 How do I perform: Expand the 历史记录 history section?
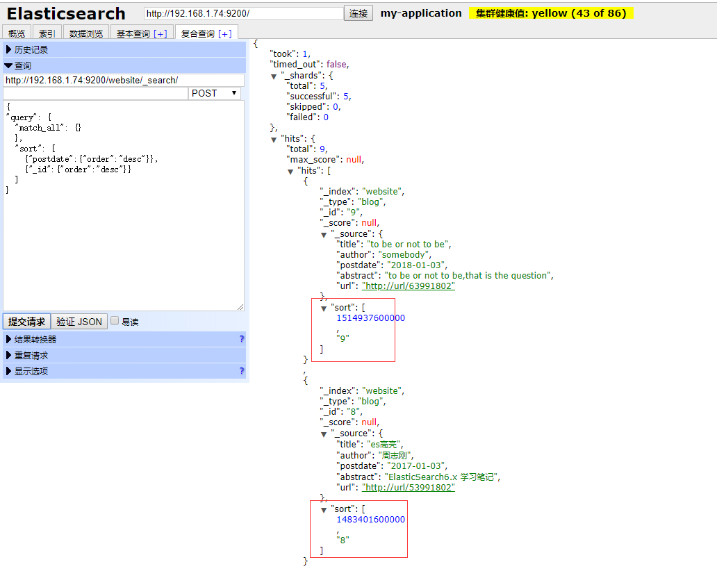click(x=124, y=49)
